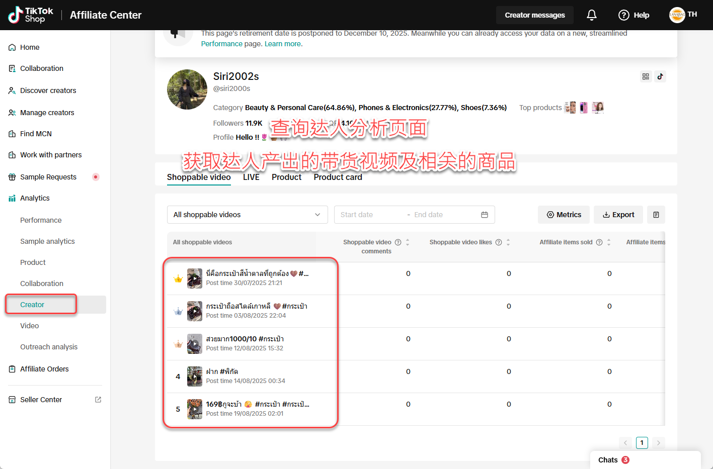
Task: Click the Export button
Action: 618,215
